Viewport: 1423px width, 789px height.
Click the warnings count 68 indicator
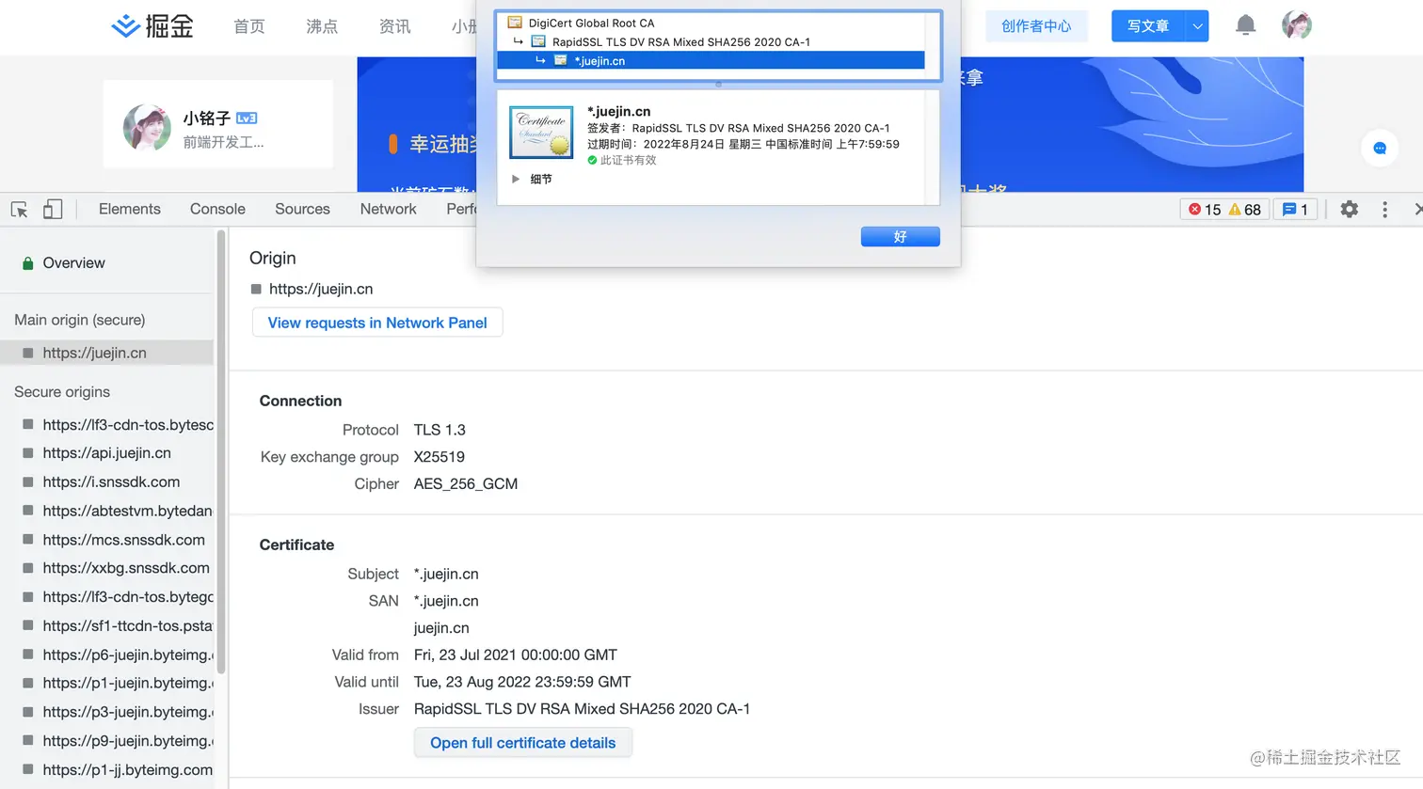coord(1245,210)
